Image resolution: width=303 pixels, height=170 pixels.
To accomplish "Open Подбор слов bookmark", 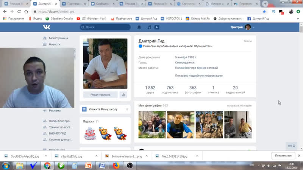I will (x=121, y=19).
